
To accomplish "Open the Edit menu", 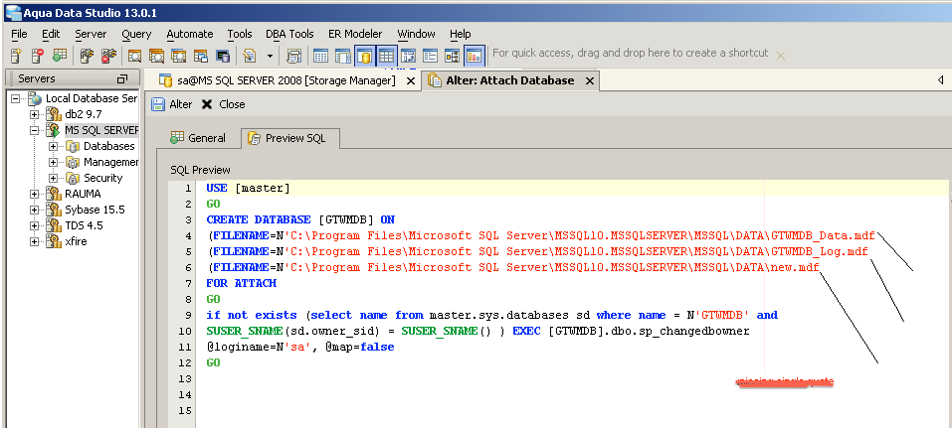I will 51,34.
